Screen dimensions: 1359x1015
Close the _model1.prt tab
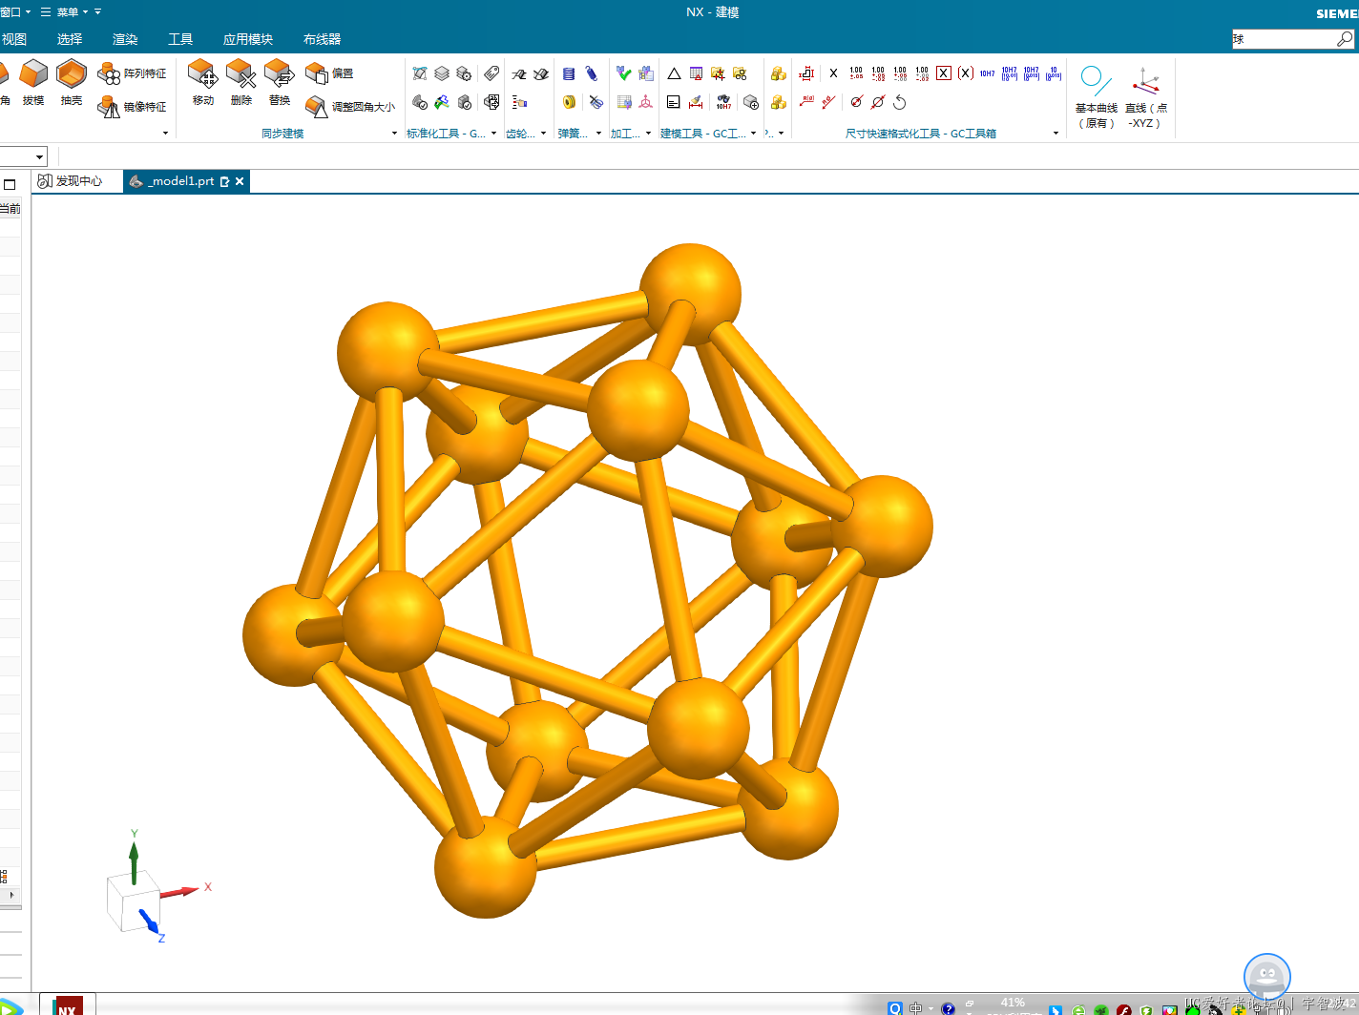coord(240,181)
